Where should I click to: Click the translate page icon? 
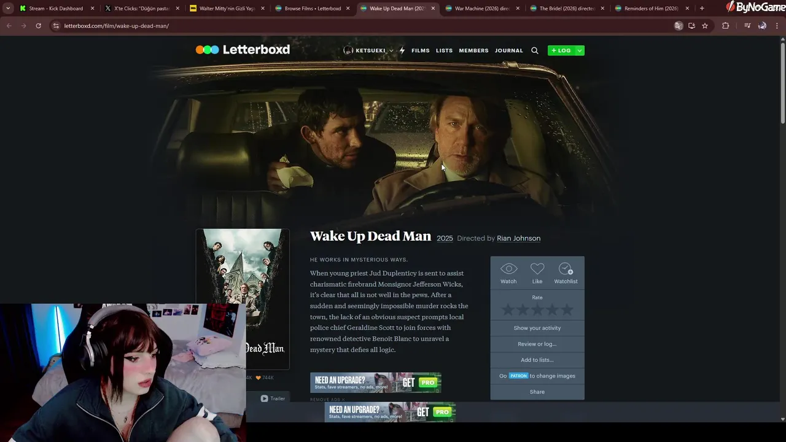click(x=679, y=26)
